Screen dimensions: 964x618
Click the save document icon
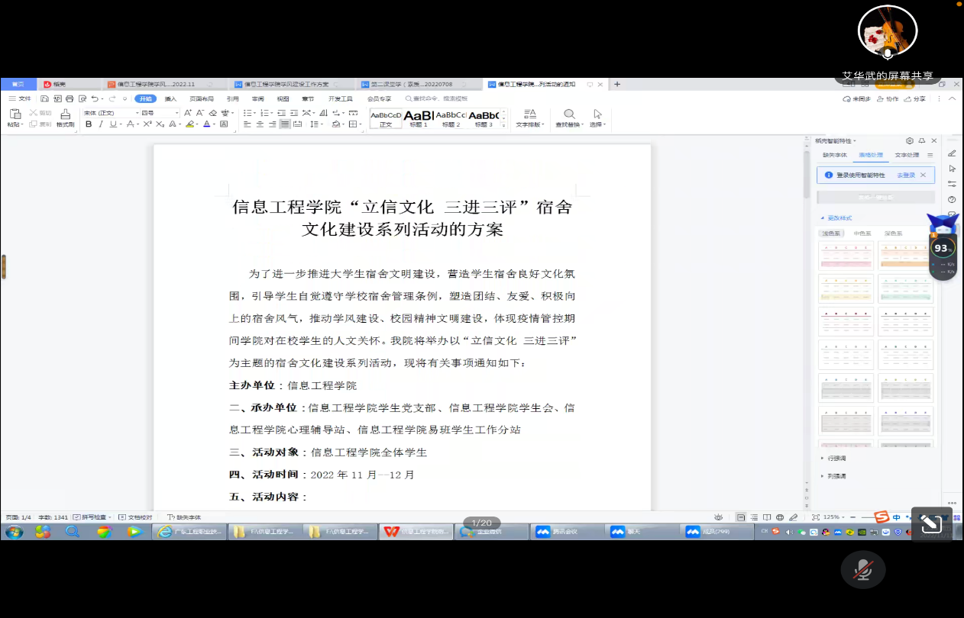coord(45,98)
